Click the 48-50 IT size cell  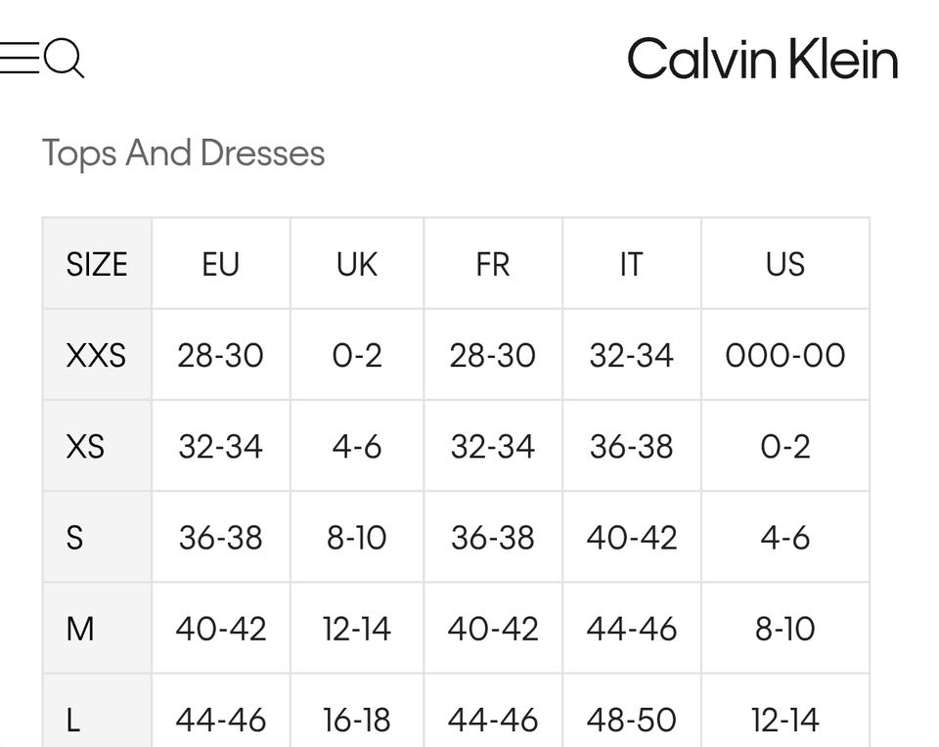631,720
